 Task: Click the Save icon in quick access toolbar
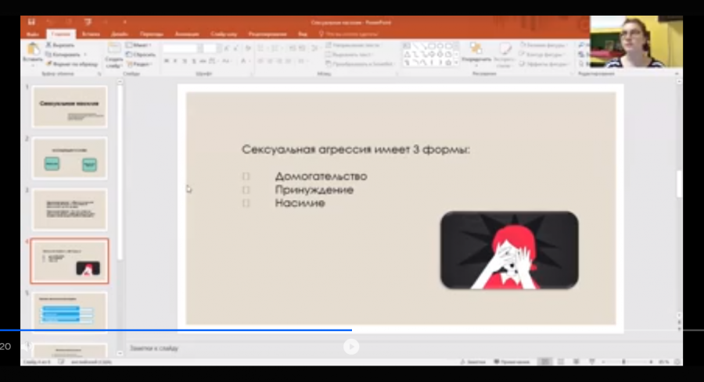pos(31,22)
